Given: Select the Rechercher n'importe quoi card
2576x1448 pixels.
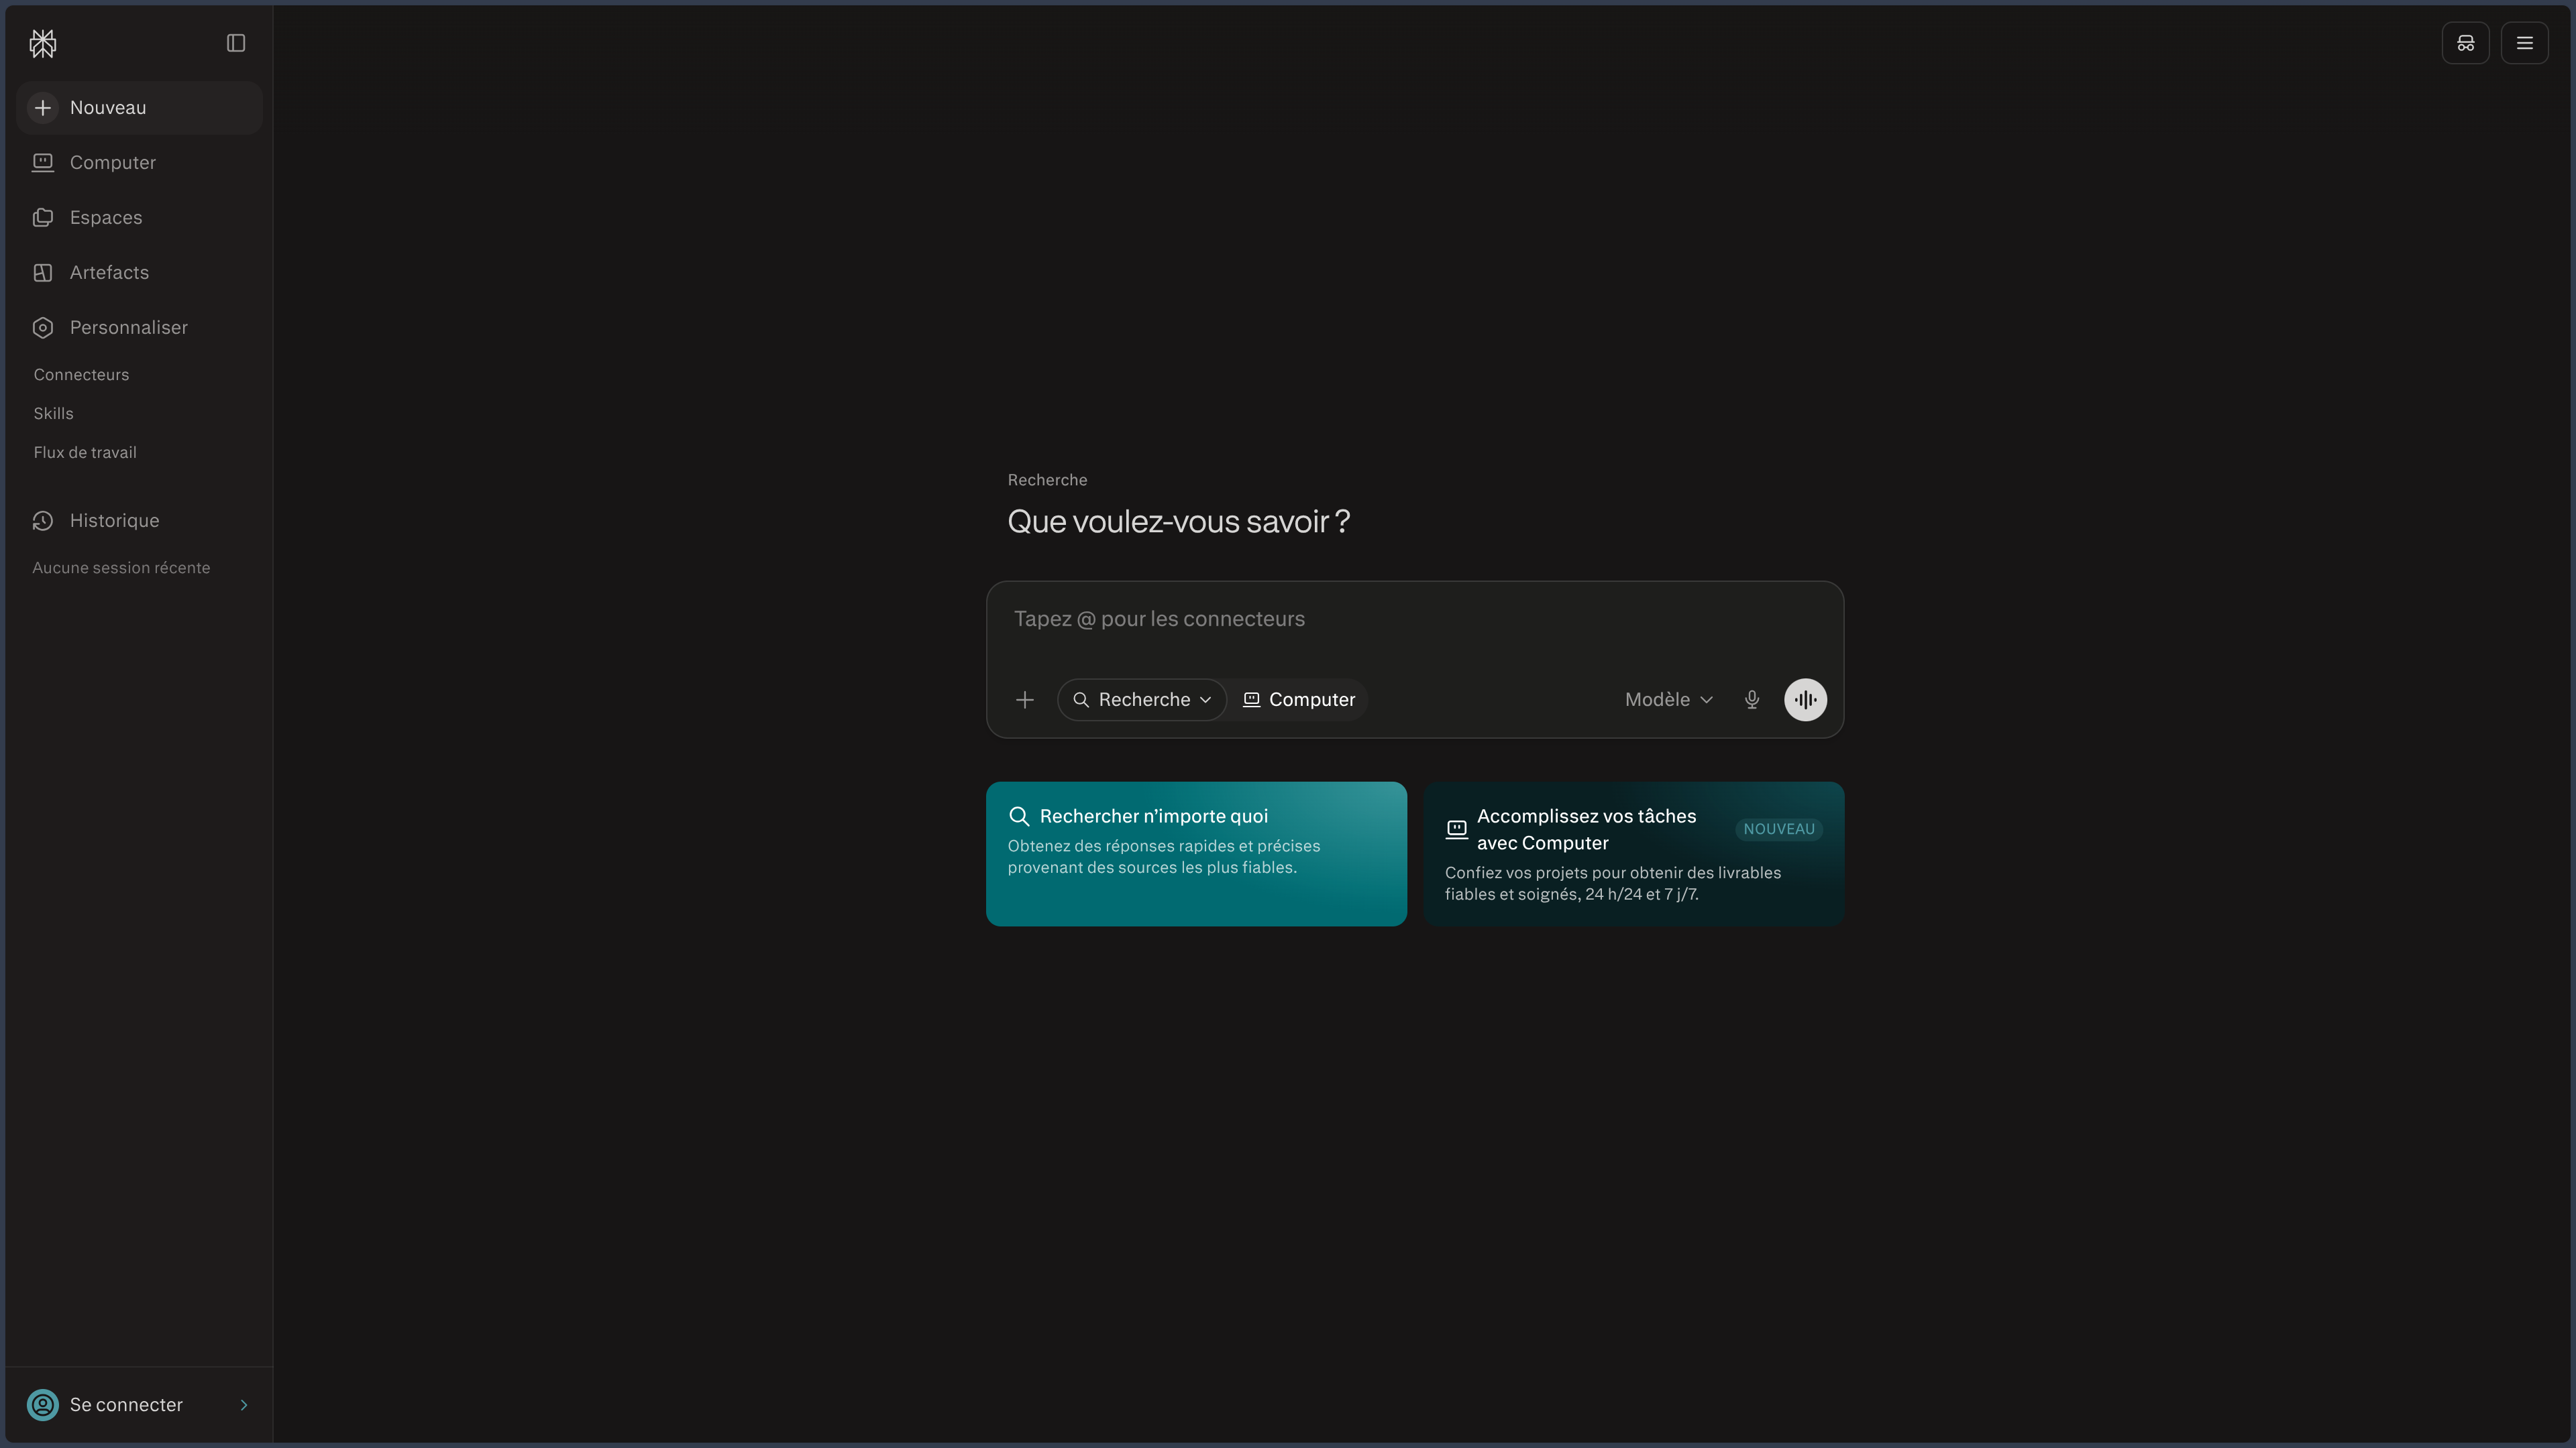Looking at the screenshot, I should coord(1196,855).
